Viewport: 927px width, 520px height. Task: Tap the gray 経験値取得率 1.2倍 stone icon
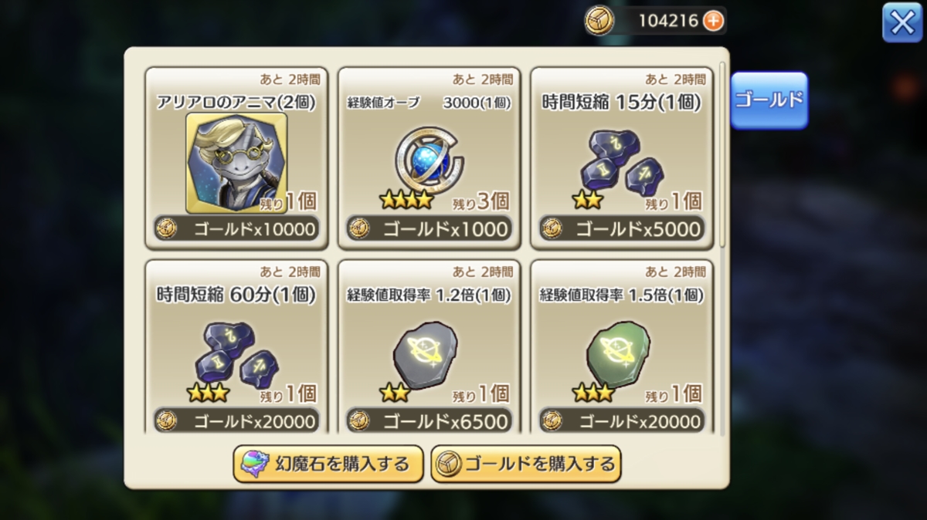point(426,355)
